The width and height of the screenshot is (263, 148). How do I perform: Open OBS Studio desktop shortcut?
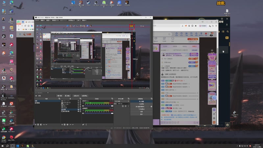[x=96, y=3]
